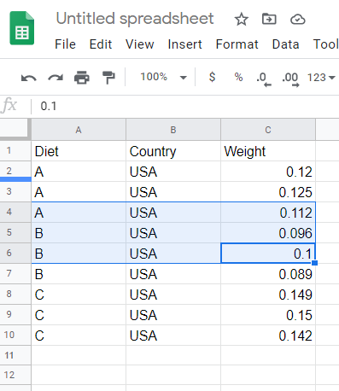Click the Untitled spreadsheet title
This screenshot has width=339, height=391.
(135, 19)
